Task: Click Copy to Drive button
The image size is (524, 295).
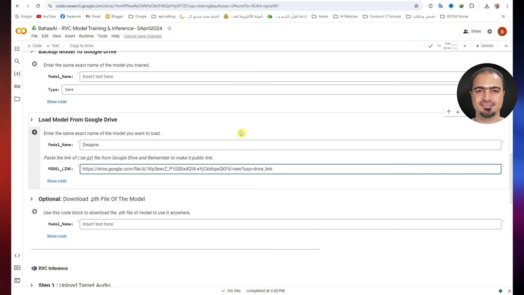Action: (81, 46)
